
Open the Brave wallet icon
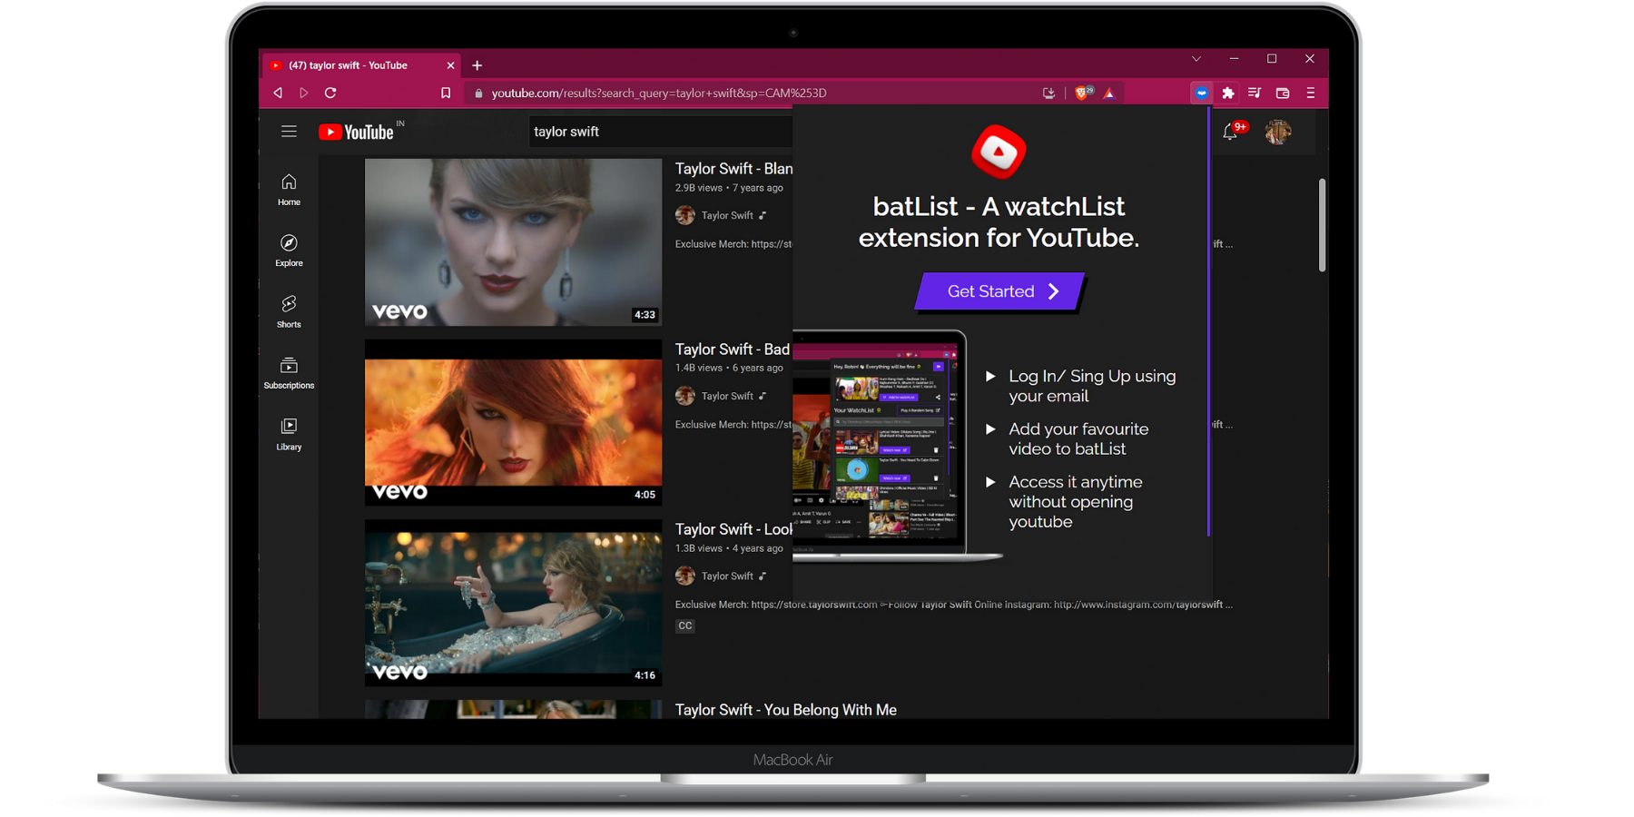1283,93
